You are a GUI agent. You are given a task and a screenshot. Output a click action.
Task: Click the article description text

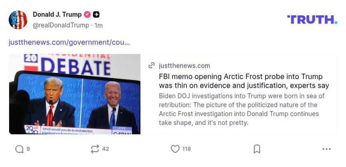pyautogui.click(x=241, y=109)
